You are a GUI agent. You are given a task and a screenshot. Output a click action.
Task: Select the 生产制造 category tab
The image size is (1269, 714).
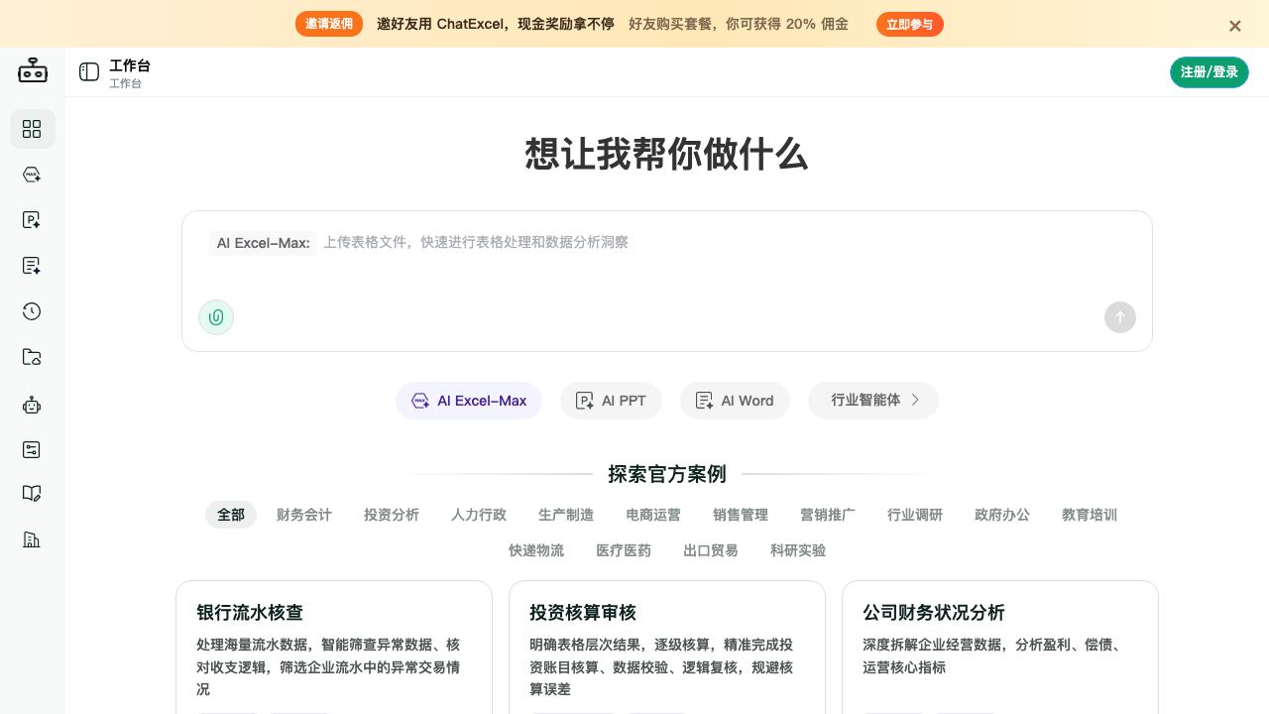[x=566, y=515]
